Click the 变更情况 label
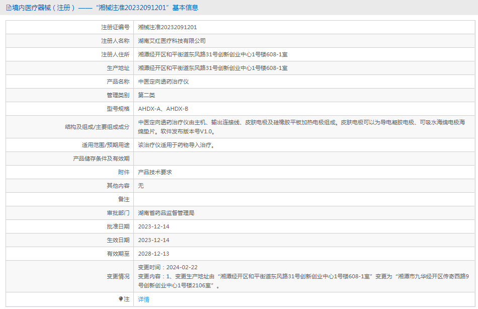The image size is (478, 309). (118, 276)
